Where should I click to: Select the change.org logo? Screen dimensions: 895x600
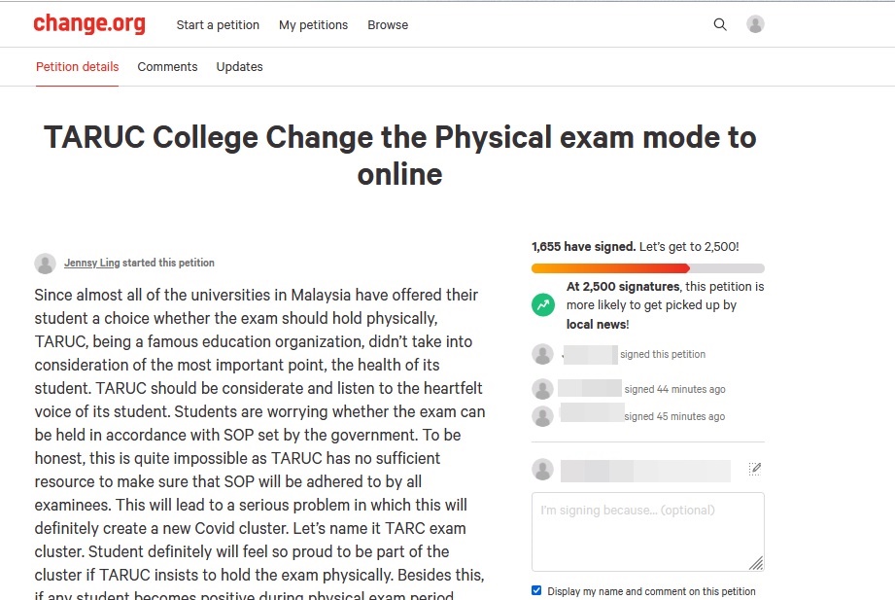point(89,23)
